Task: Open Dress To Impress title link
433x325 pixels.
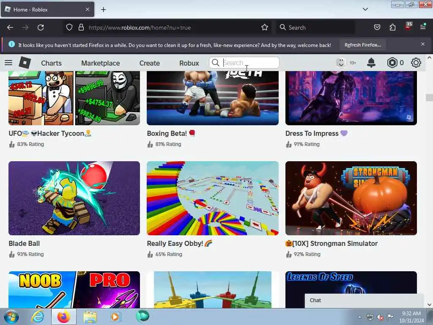Action: (316, 133)
